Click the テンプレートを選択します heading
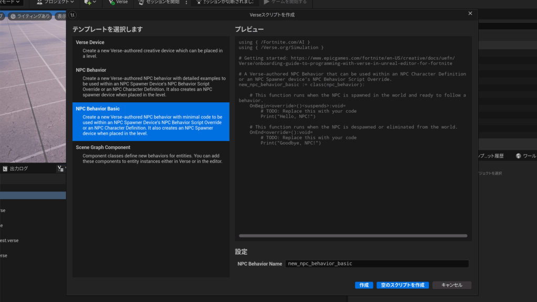Viewport: 537px width, 302px height. click(108, 29)
